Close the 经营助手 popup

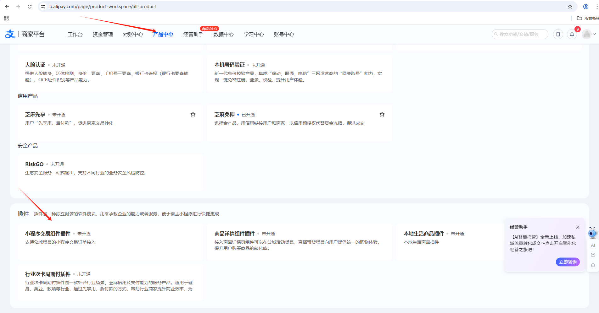pyautogui.click(x=578, y=227)
